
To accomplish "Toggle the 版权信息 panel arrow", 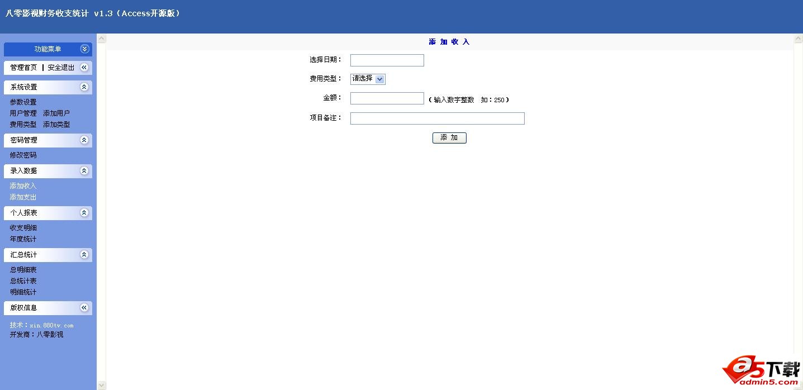I will click(84, 308).
